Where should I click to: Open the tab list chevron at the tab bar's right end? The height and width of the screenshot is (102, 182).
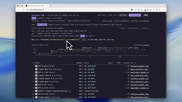[164, 6]
